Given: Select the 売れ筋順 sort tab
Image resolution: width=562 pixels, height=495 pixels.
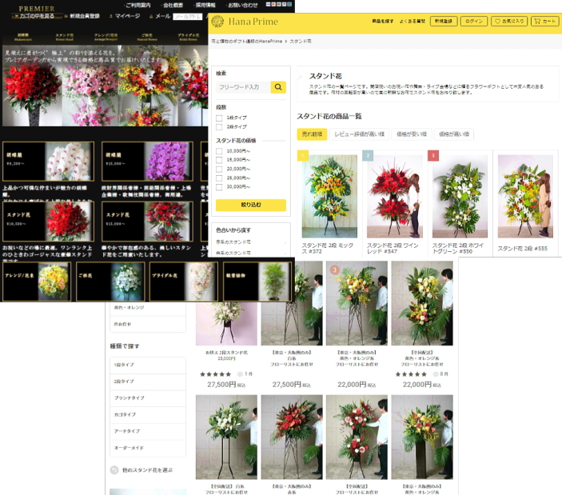Looking at the screenshot, I should [x=312, y=134].
